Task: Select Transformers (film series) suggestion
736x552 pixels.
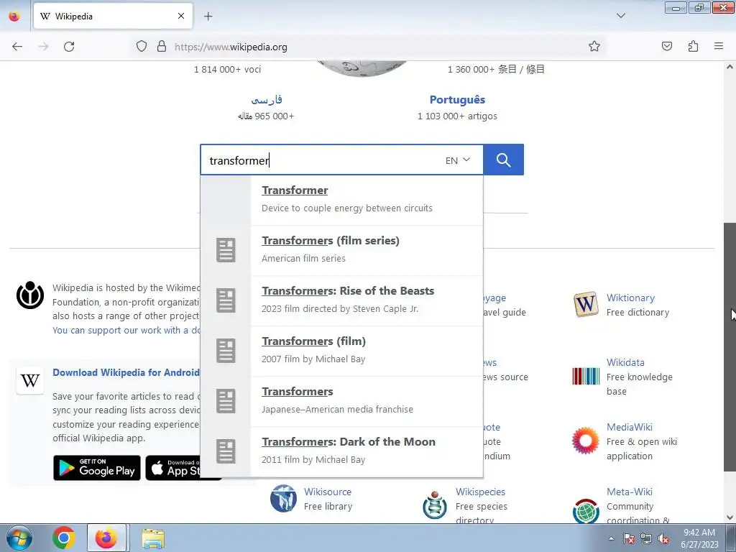Action: [341, 251]
